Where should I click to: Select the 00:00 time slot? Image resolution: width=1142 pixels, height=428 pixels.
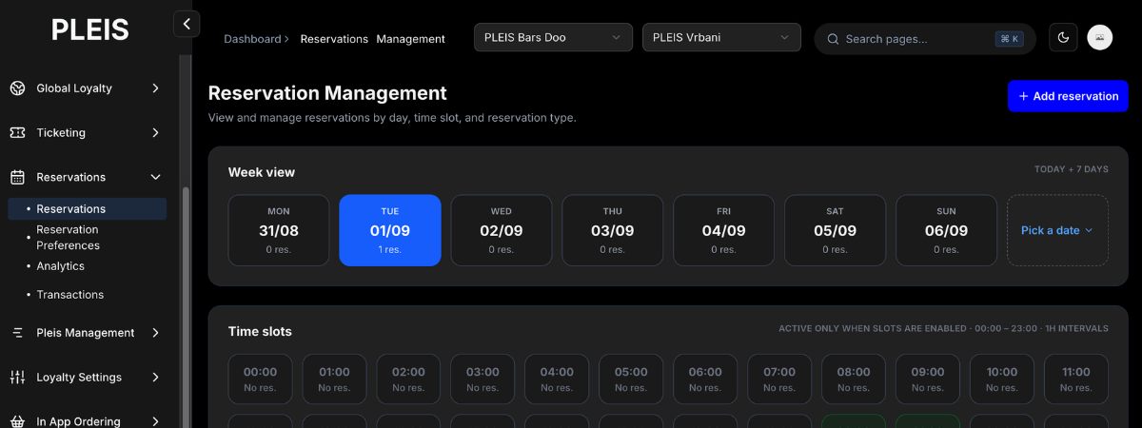coord(260,379)
